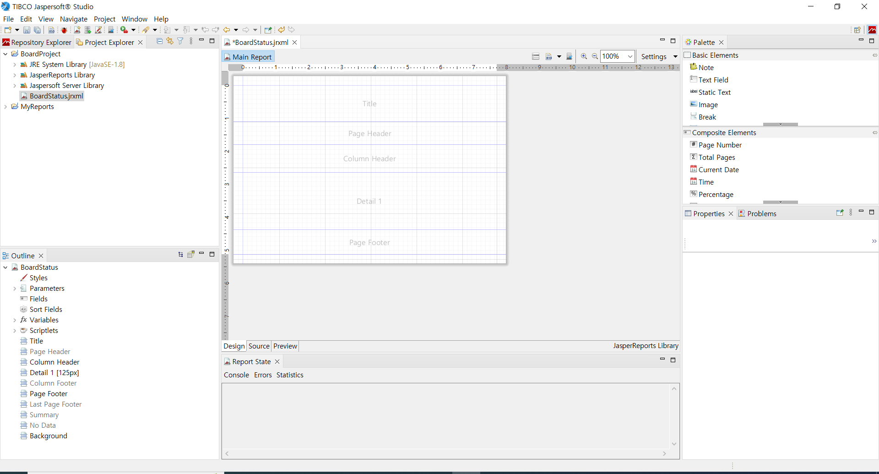Switch to the Repository Explorer tab
Image resolution: width=879 pixels, height=474 pixels.
click(37, 42)
